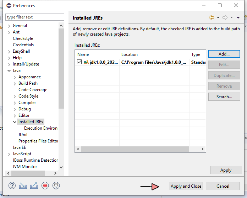This screenshot has height=198, width=247.
Task: Expand the Compiler node
Action: (15, 103)
